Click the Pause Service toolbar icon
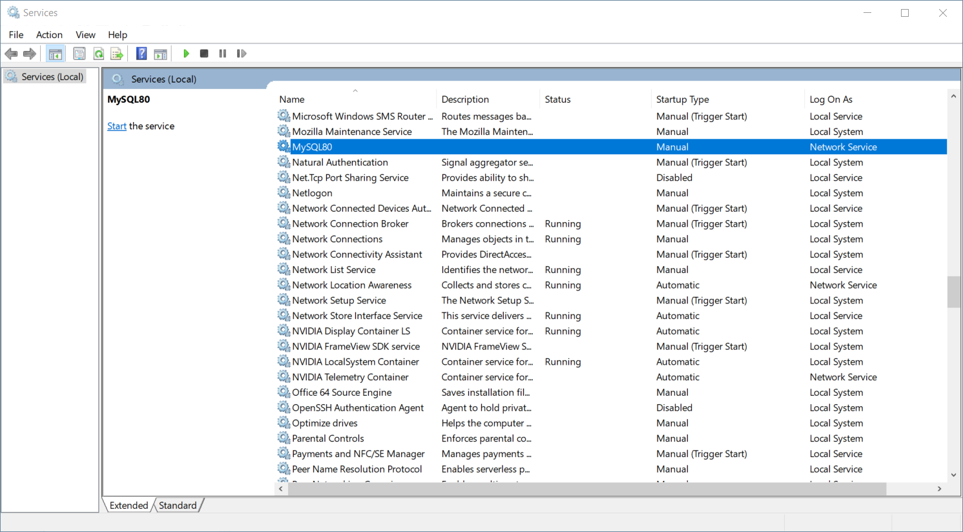 click(223, 54)
